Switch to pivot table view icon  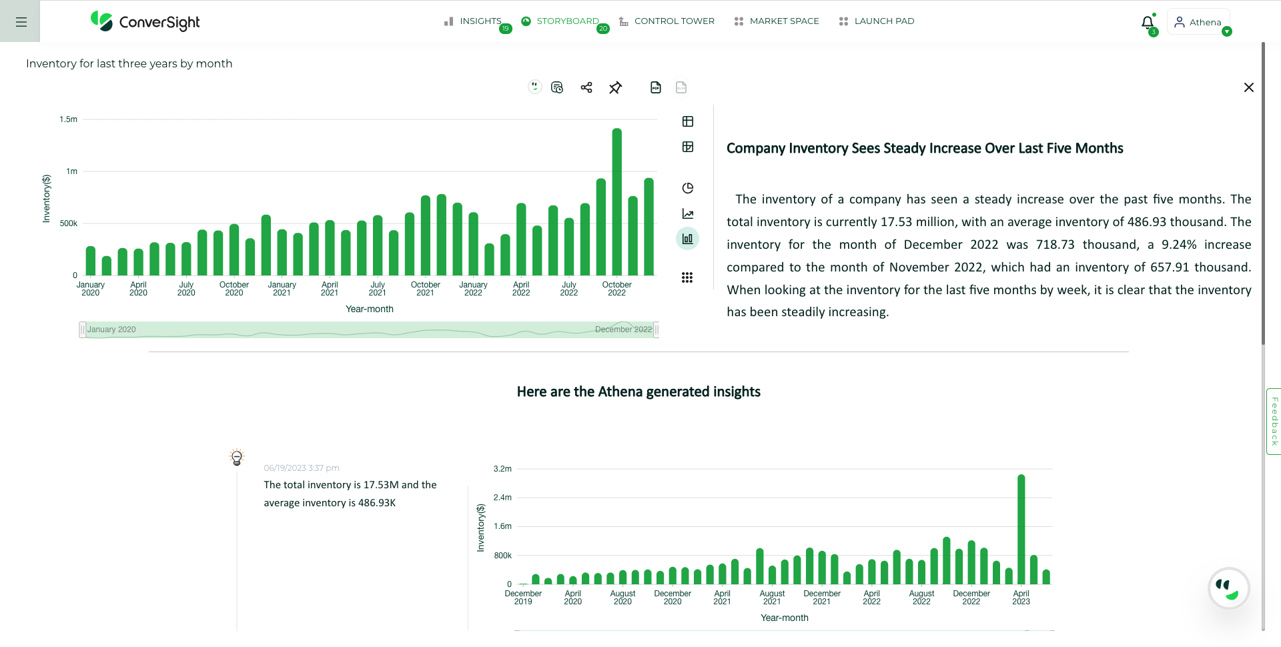pyautogui.click(x=688, y=147)
